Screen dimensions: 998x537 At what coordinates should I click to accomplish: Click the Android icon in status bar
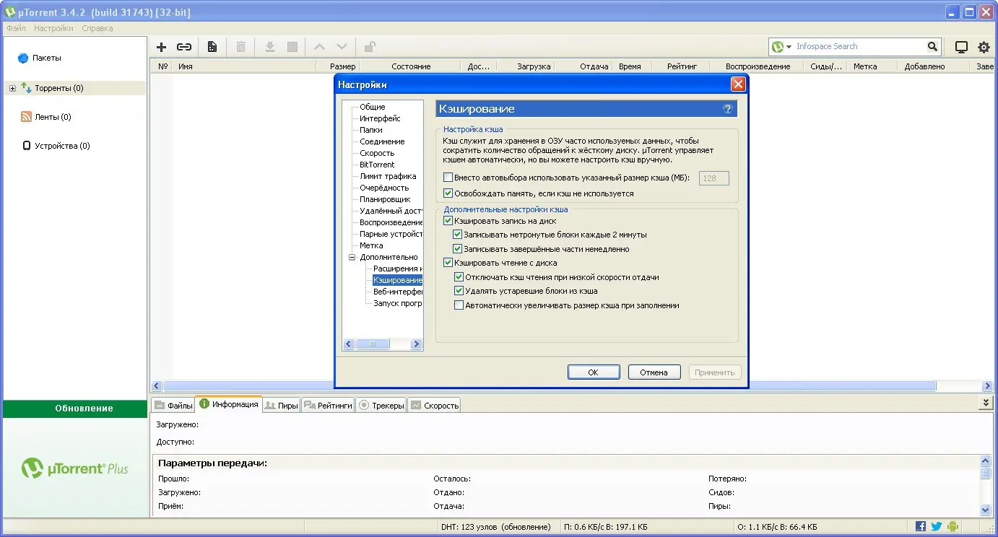coord(952,526)
